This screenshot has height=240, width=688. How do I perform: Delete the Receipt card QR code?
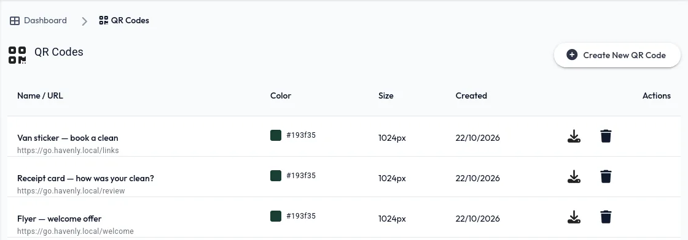[x=606, y=176]
